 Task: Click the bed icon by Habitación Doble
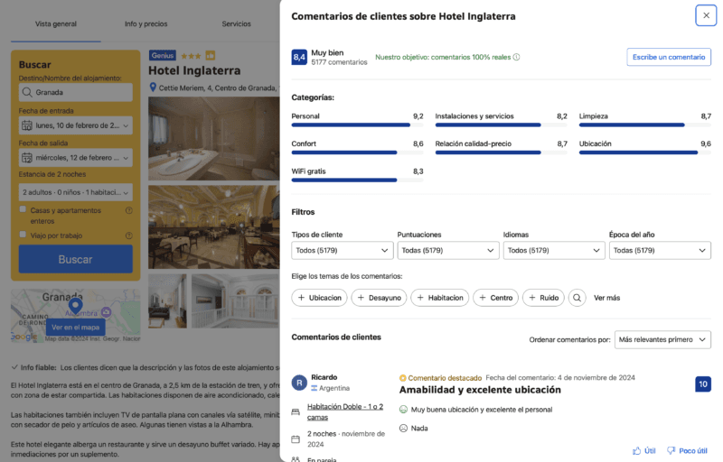click(x=296, y=412)
